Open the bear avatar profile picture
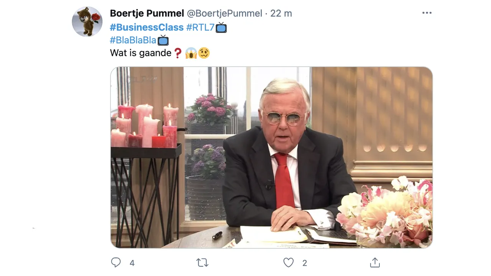Image resolution: width=491 pixels, height=276 pixels. coord(87,21)
